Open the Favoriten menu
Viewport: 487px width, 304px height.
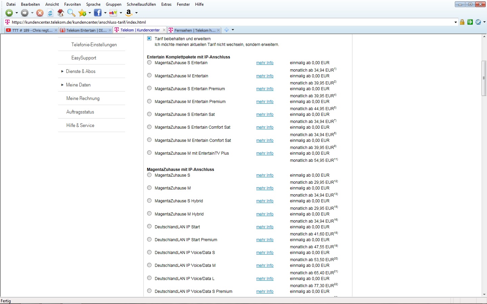[72, 4]
